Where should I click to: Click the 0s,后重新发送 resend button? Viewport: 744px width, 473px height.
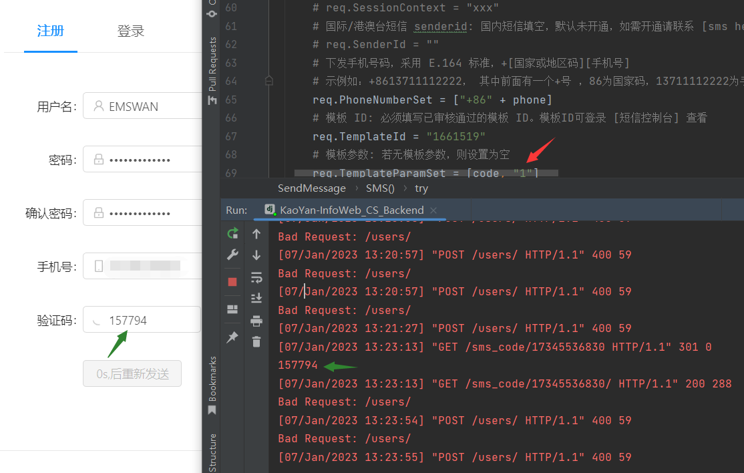(132, 373)
